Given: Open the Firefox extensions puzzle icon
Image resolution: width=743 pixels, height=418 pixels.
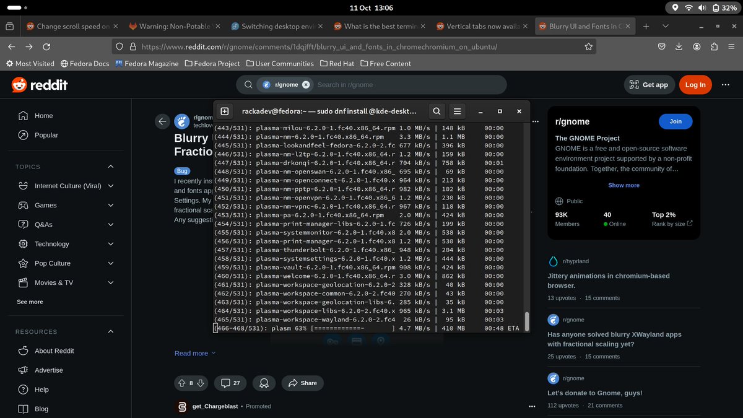Looking at the screenshot, I should tap(714, 46).
